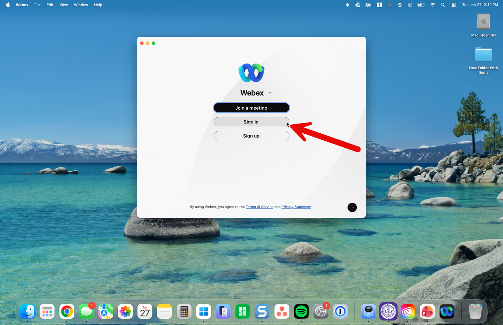Open Spotlight search

tap(443, 5)
